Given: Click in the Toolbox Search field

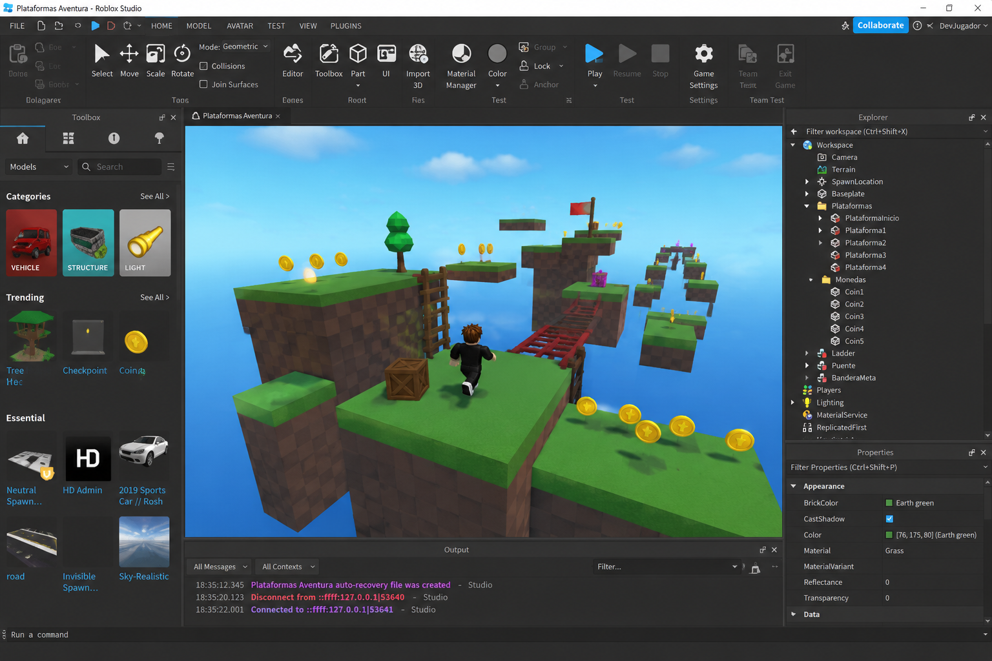Looking at the screenshot, I should [x=119, y=167].
